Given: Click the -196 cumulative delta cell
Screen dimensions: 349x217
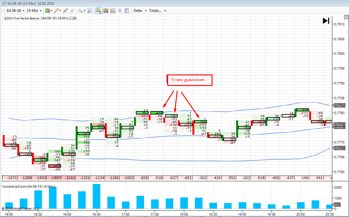Looking at the screenshot, I should (302, 178).
